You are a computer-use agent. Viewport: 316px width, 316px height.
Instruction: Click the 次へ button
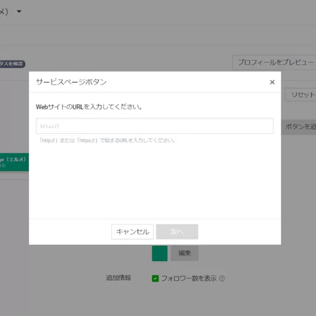tap(177, 231)
